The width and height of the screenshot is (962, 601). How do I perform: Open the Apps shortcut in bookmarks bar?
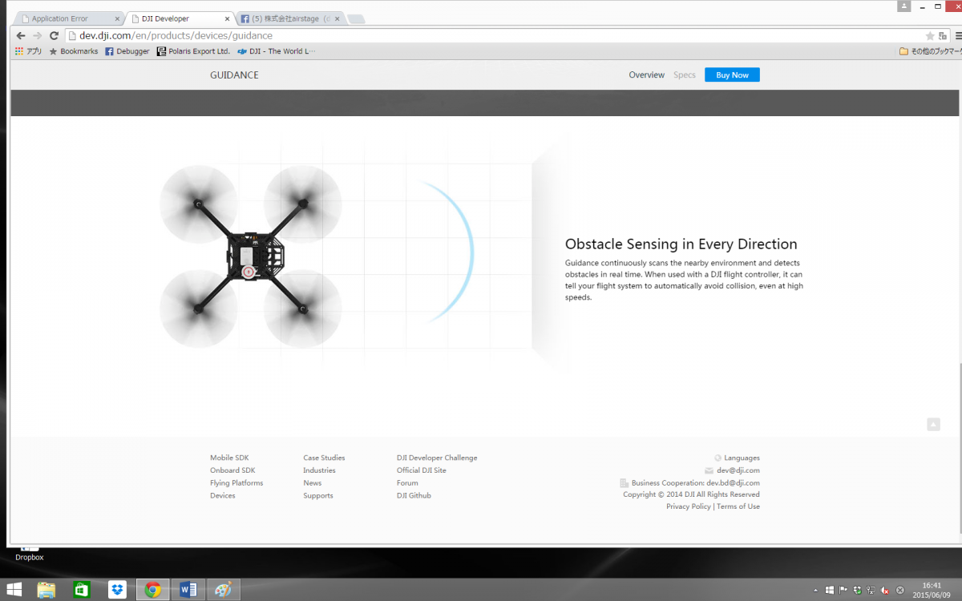(x=29, y=51)
